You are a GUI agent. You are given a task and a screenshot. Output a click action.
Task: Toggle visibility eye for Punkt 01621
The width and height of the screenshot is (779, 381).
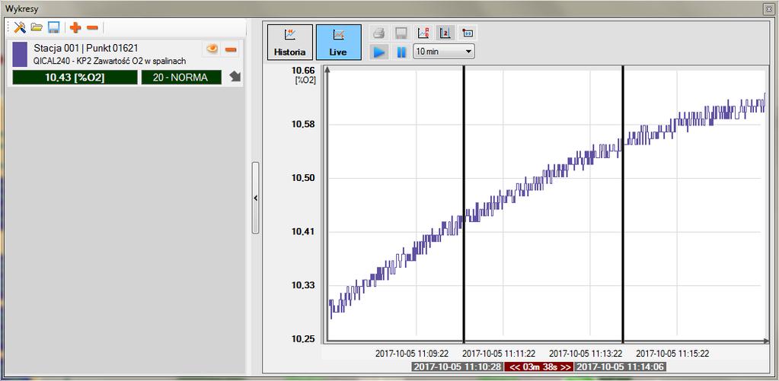click(x=212, y=49)
